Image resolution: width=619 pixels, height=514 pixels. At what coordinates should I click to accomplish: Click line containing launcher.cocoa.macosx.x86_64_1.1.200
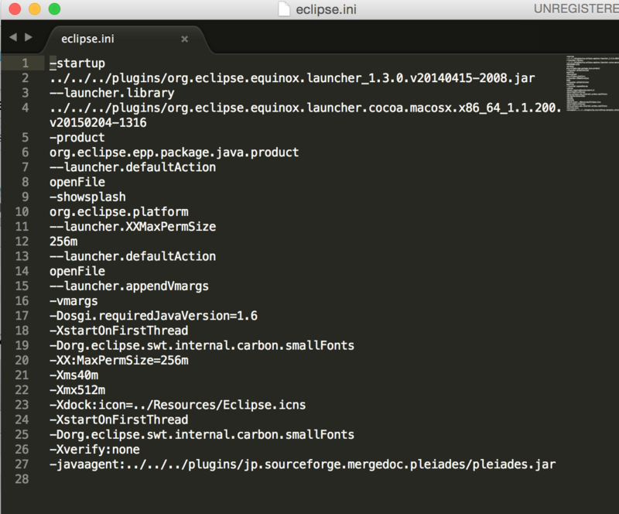coord(306,108)
